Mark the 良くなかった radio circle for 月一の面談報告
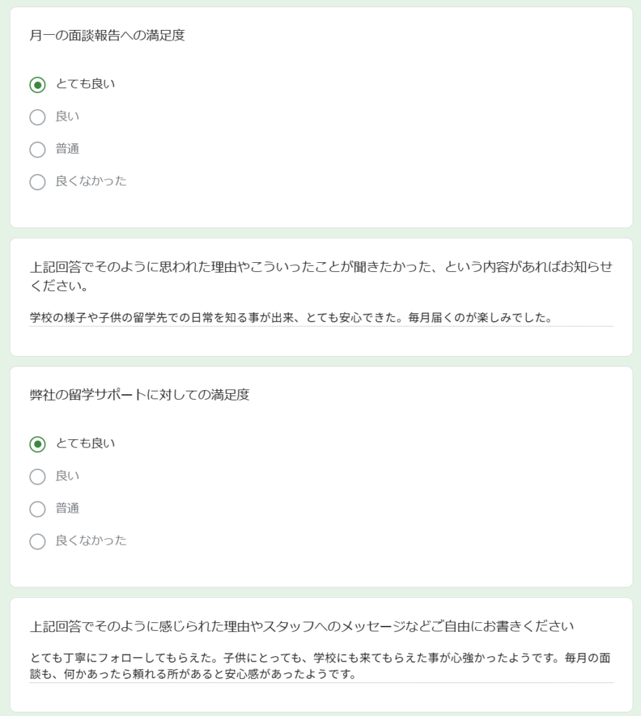641x716 pixels. (38, 182)
